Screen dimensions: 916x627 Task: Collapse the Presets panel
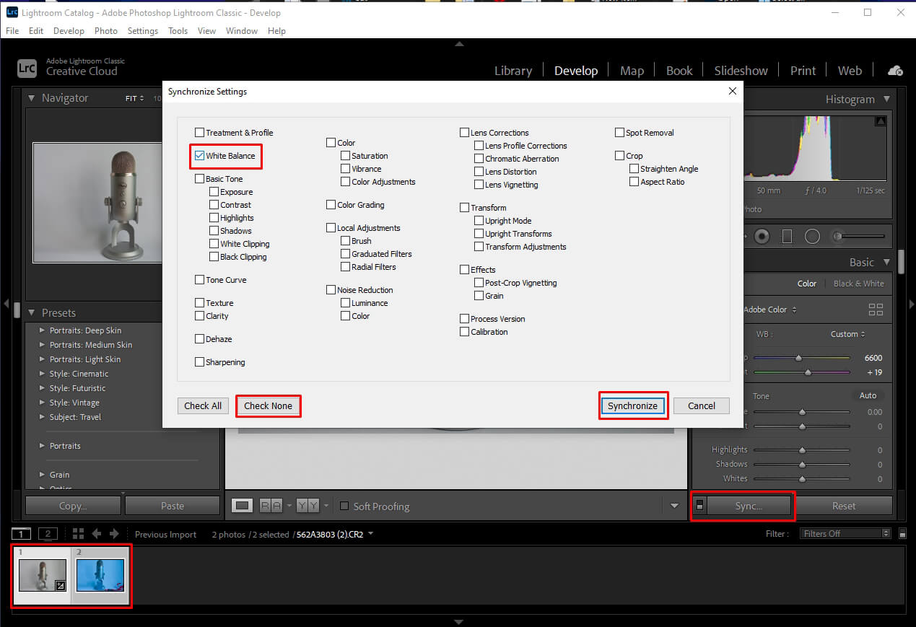(32, 312)
